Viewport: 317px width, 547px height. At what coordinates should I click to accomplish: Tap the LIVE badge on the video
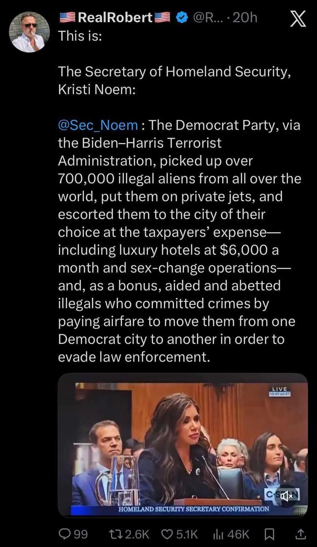280,391
